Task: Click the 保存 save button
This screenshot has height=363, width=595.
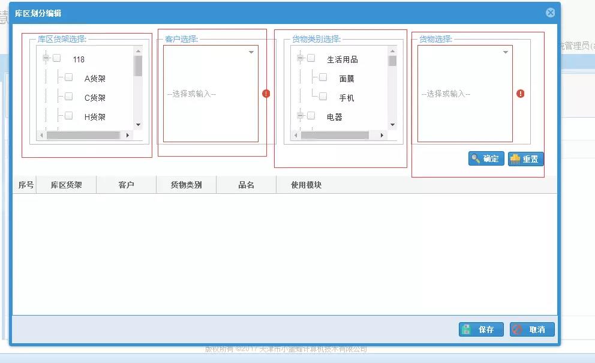Action: (480, 329)
